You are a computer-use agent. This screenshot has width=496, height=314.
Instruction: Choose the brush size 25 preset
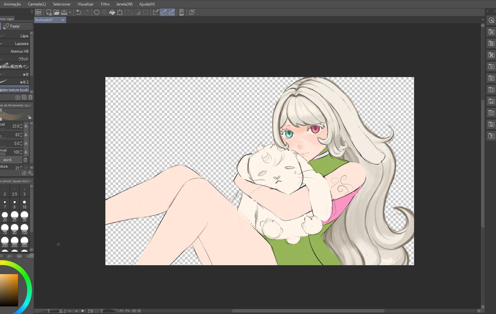[14, 216]
